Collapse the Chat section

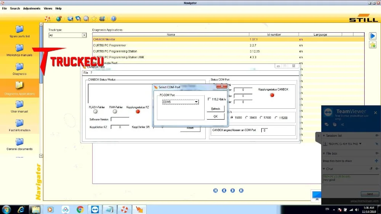click(x=324, y=169)
